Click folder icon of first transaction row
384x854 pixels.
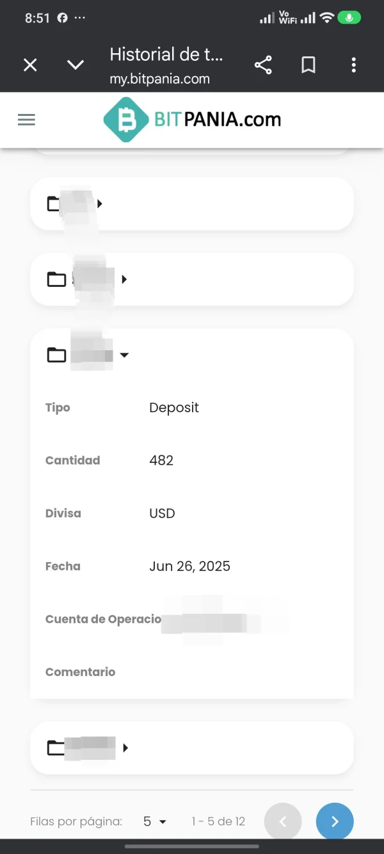click(55, 204)
